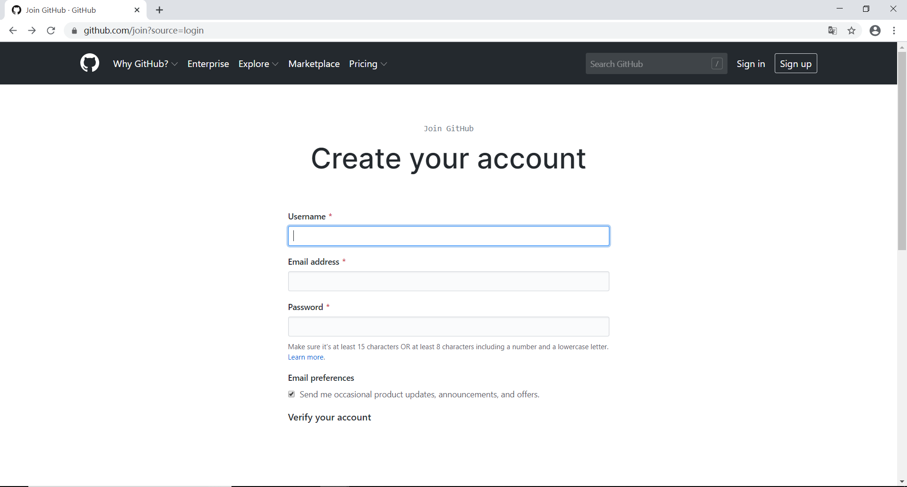Open the password Learn more link
Screen dimensions: 907x487
click(307, 357)
